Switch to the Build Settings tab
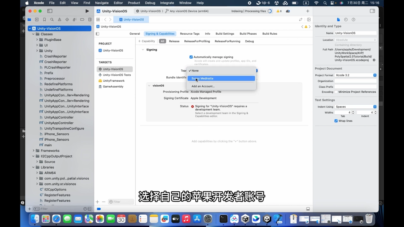The height and width of the screenshot is (227, 404). click(x=225, y=34)
